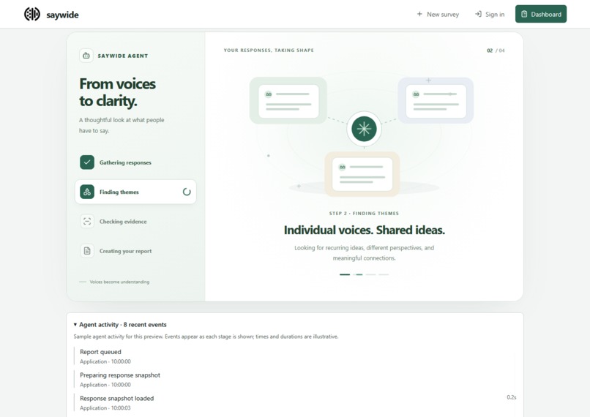
Task: Open New survey
Action: pyautogui.click(x=438, y=14)
